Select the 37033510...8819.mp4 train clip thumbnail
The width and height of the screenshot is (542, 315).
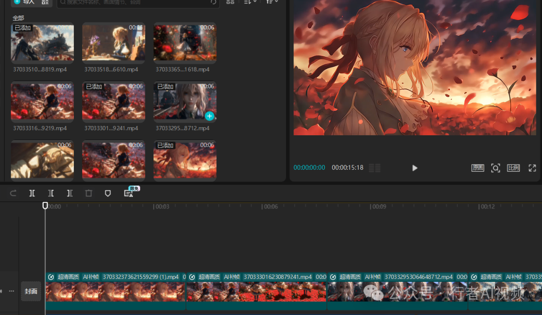coord(42,43)
